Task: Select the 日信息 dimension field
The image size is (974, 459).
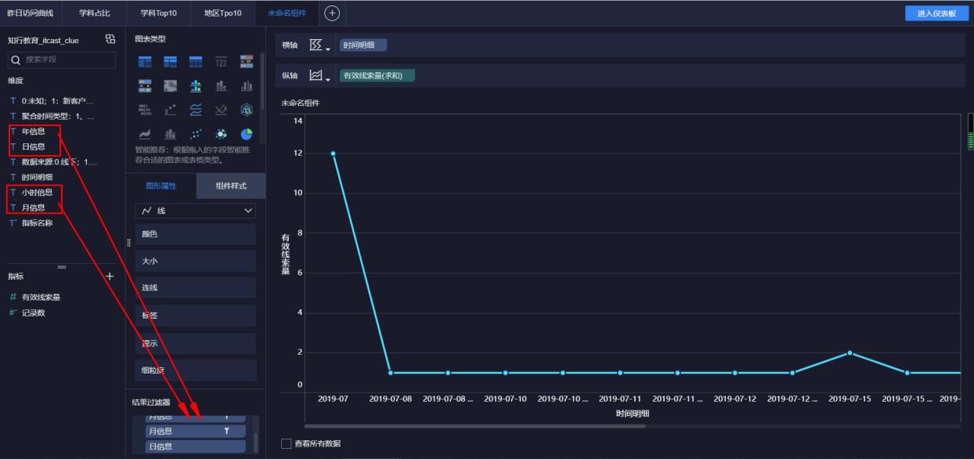Action: point(34,146)
